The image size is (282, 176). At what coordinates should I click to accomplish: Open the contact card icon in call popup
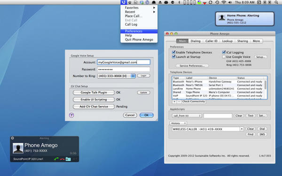coord(68,159)
